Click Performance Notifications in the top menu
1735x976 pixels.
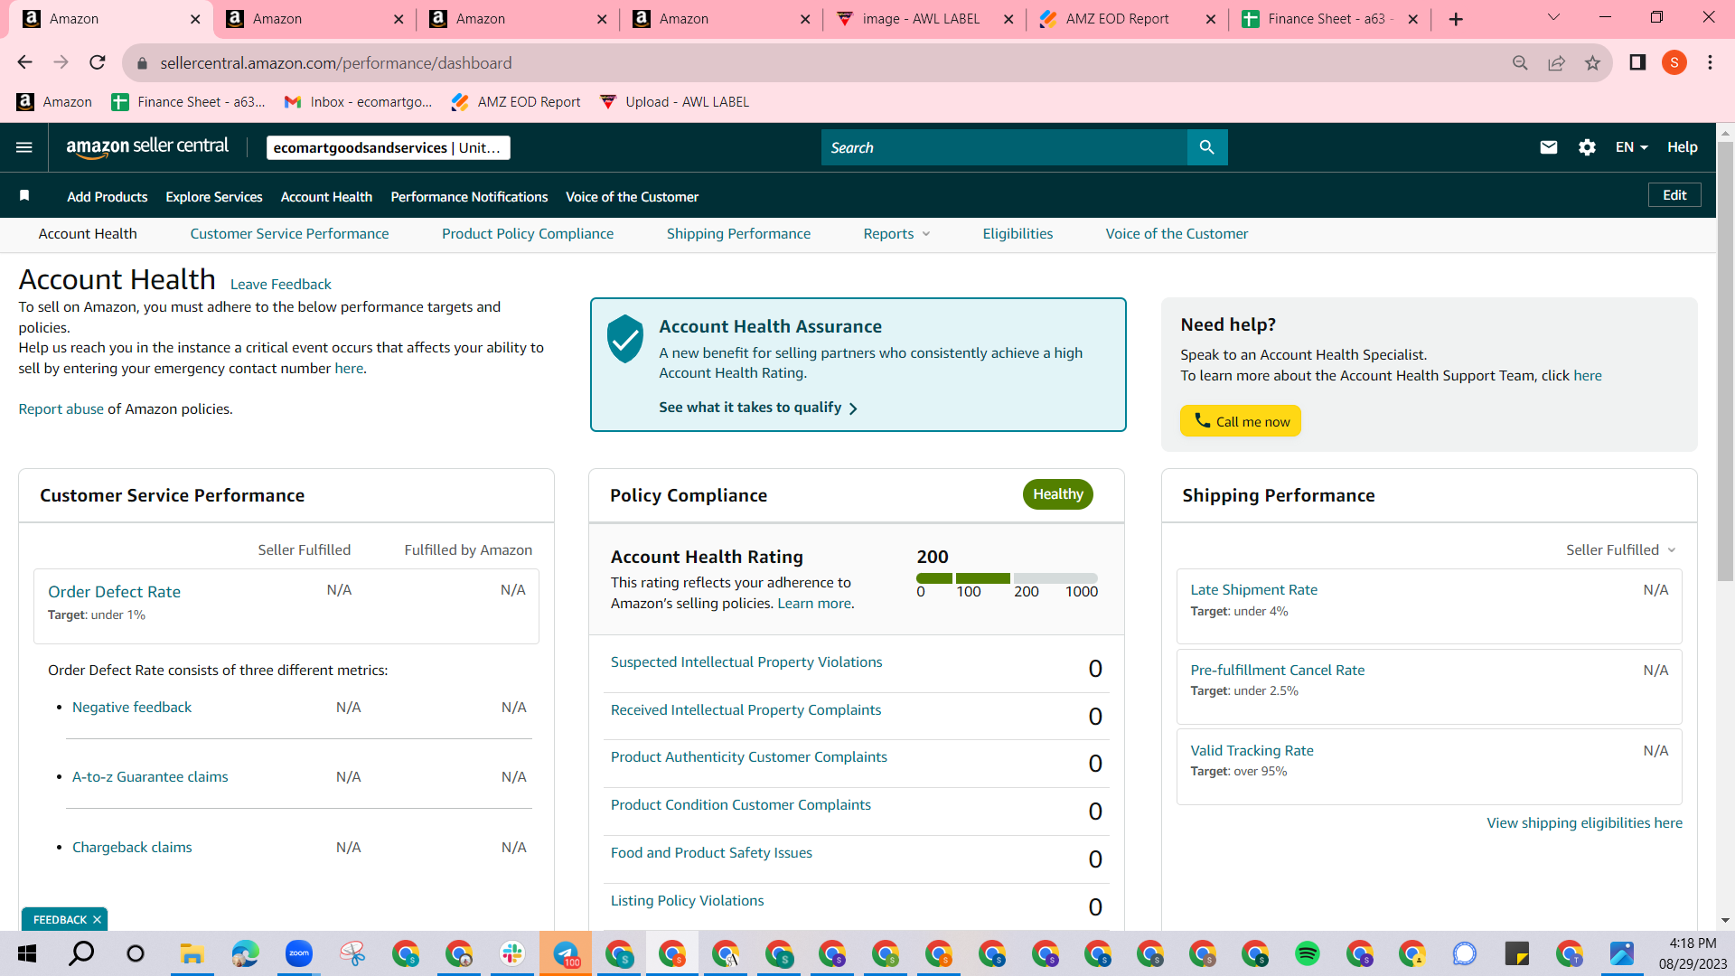[x=469, y=196]
